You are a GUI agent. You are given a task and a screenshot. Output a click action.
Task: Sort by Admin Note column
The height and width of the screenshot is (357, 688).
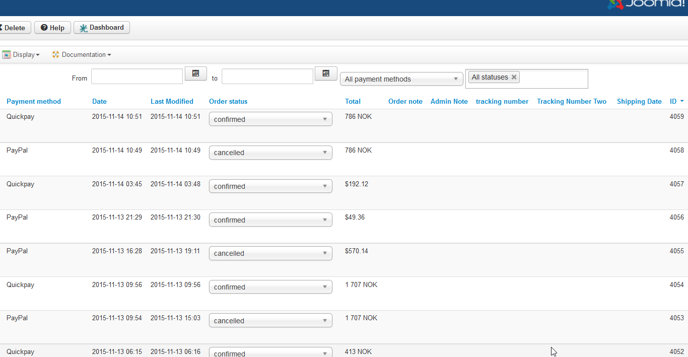point(449,101)
